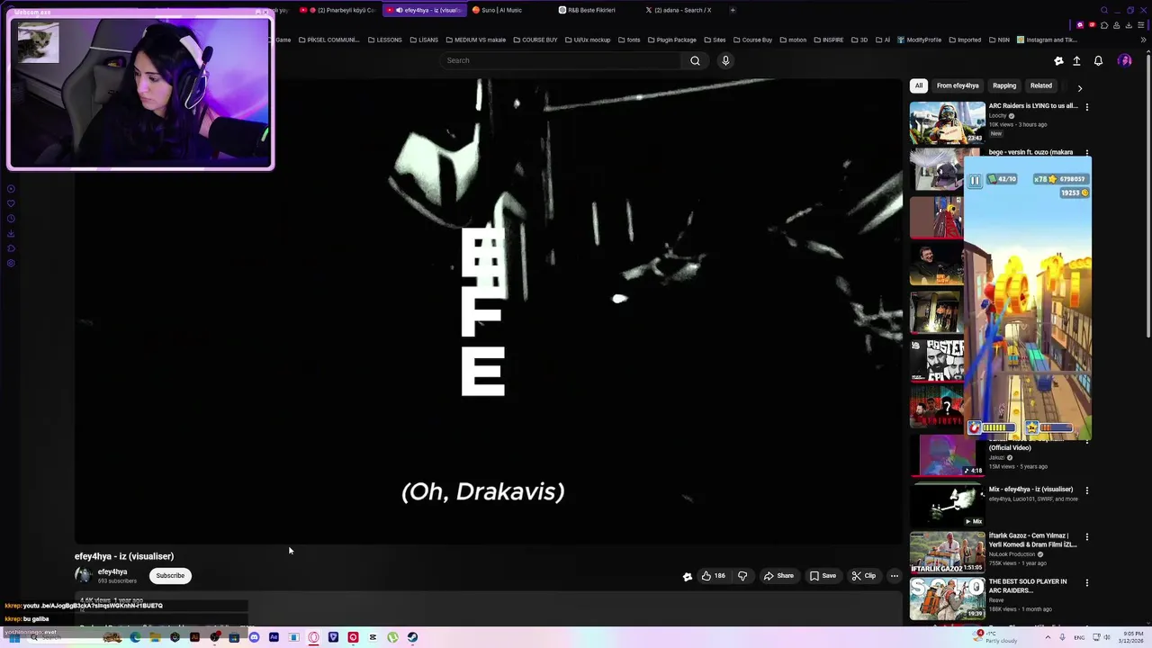1152x648 pixels.
Task: Activate voice search microphone icon
Action: (x=725, y=60)
